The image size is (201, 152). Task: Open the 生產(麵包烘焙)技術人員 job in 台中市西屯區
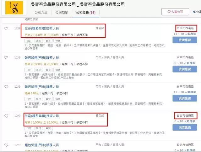pos(42,28)
